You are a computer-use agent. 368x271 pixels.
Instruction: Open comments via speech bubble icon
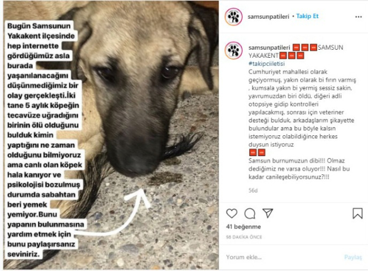click(250, 213)
